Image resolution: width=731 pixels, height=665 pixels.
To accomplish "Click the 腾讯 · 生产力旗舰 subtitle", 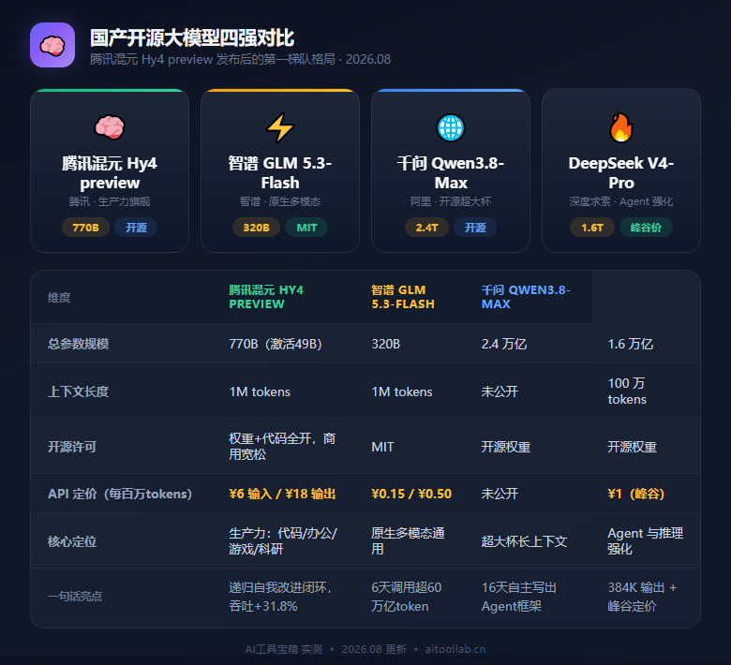I will tap(110, 201).
